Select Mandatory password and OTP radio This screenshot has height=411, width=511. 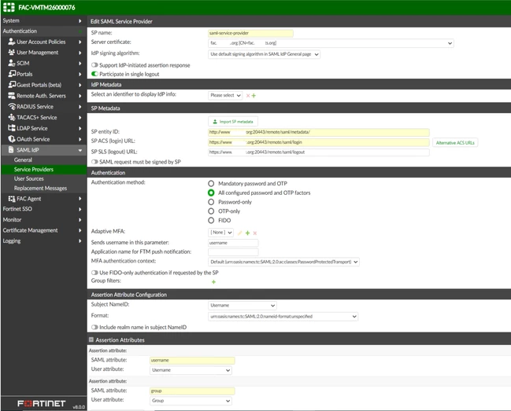coord(211,183)
